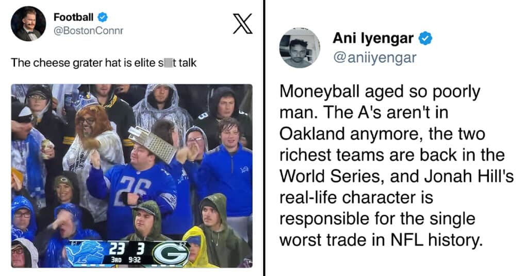Open Ani Iyengar's profile avatar

(x=300, y=48)
